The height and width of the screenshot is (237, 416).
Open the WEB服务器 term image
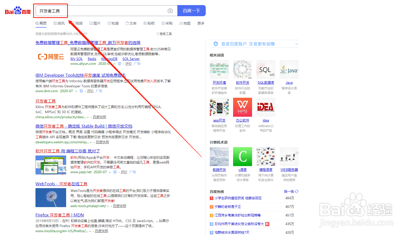289,156
